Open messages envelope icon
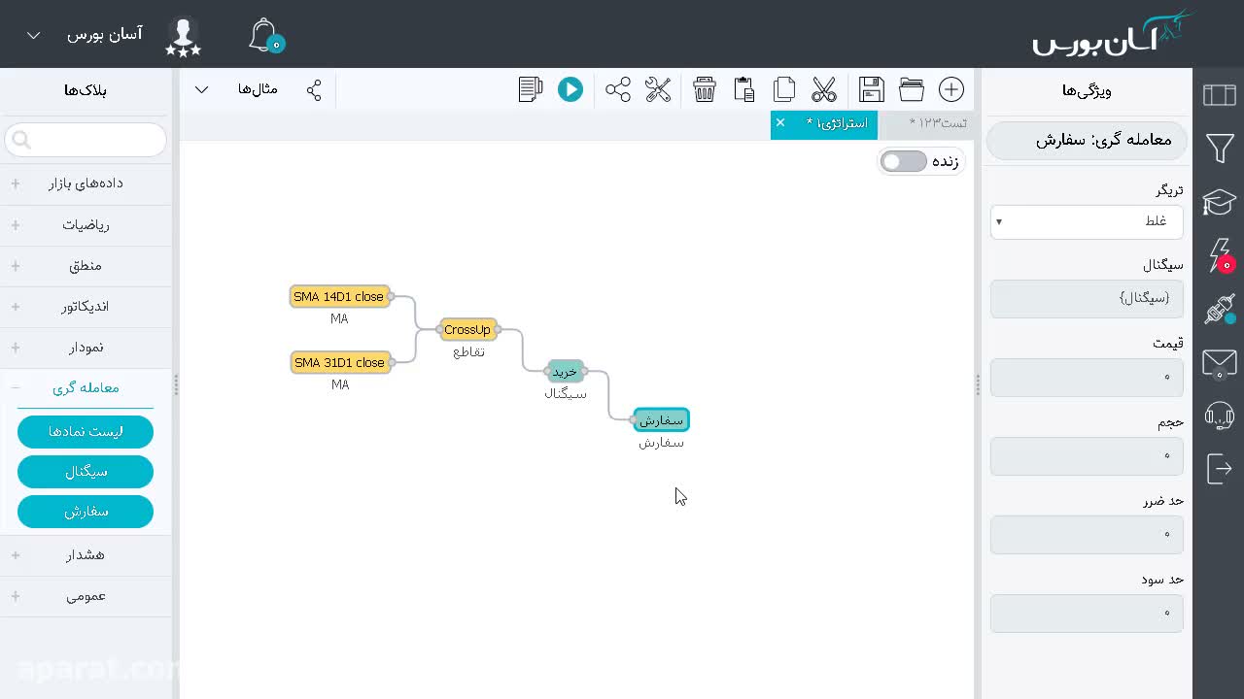Image resolution: width=1244 pixels, height=699 pixels. coord(1219,363)
